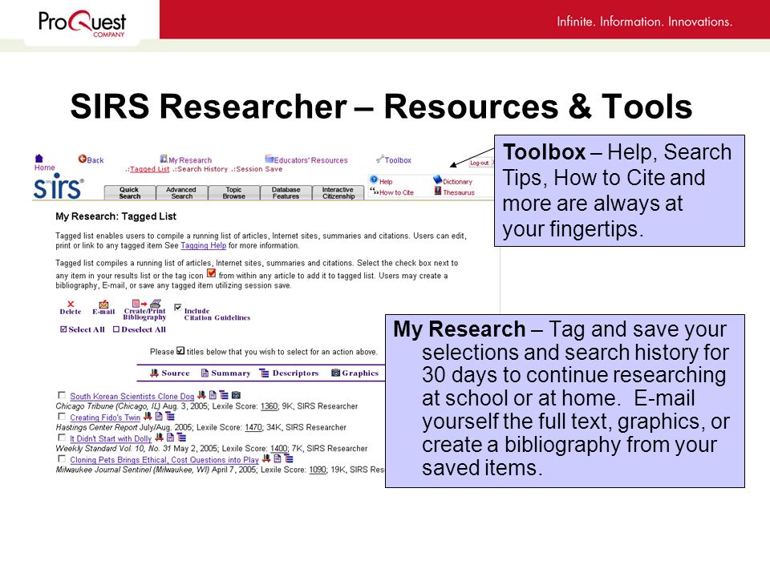The height and width of the screenshot is (577, 770).
Task: Open the Tagging Help link
Action: click(203, 245)
